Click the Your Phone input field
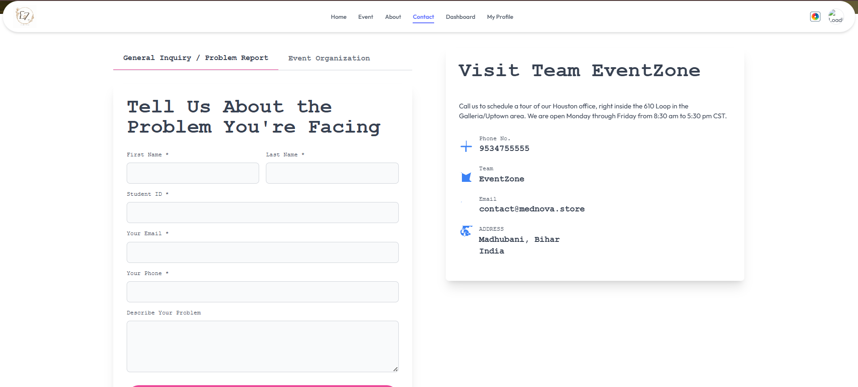The width and height of the screenshot is (858, 387). [262, 292]
